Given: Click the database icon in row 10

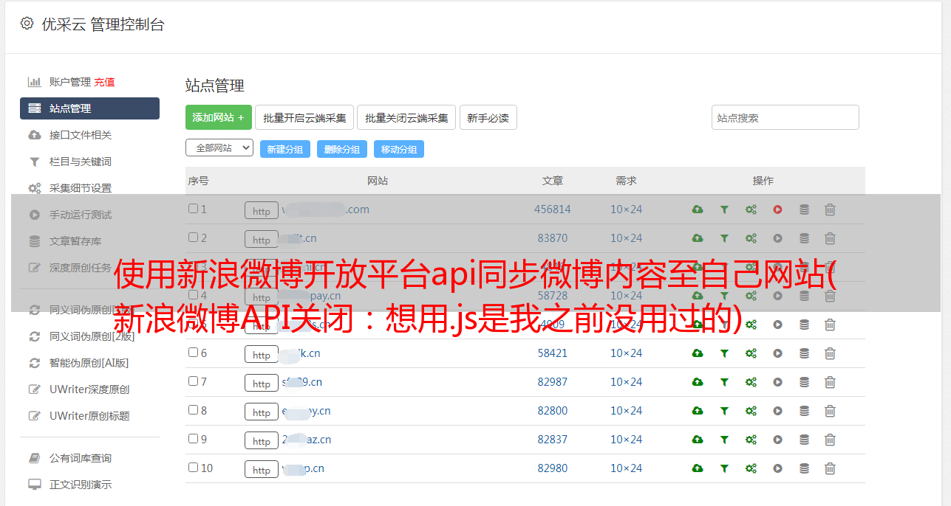Looking at the screenshot, I should 804,468.
